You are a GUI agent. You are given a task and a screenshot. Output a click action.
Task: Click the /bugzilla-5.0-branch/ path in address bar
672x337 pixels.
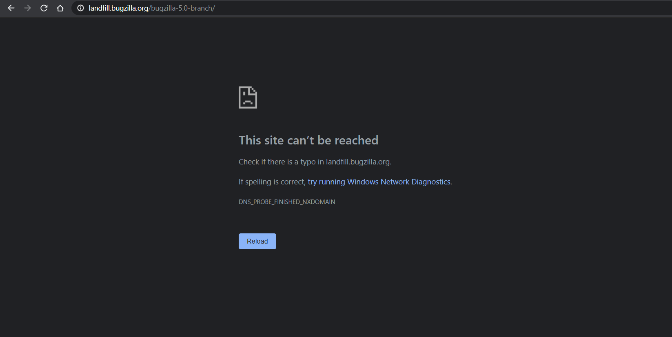point(182,8)
